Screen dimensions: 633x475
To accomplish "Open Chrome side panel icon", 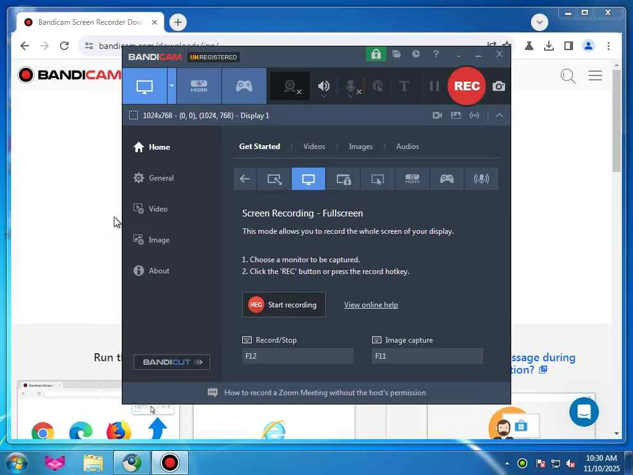I will point(569,46).
